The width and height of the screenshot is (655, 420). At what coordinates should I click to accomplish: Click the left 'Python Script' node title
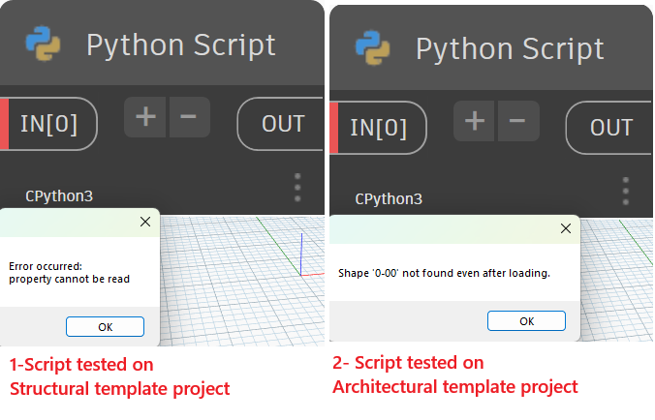coord(180,45)
